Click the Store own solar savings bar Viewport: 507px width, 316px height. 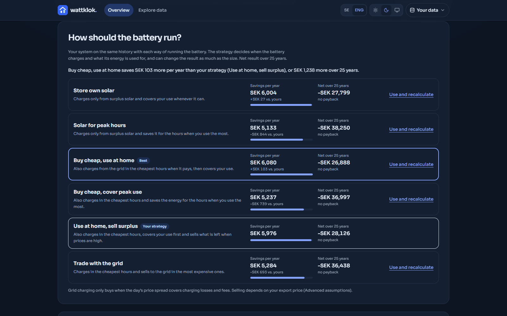(281, 105)
